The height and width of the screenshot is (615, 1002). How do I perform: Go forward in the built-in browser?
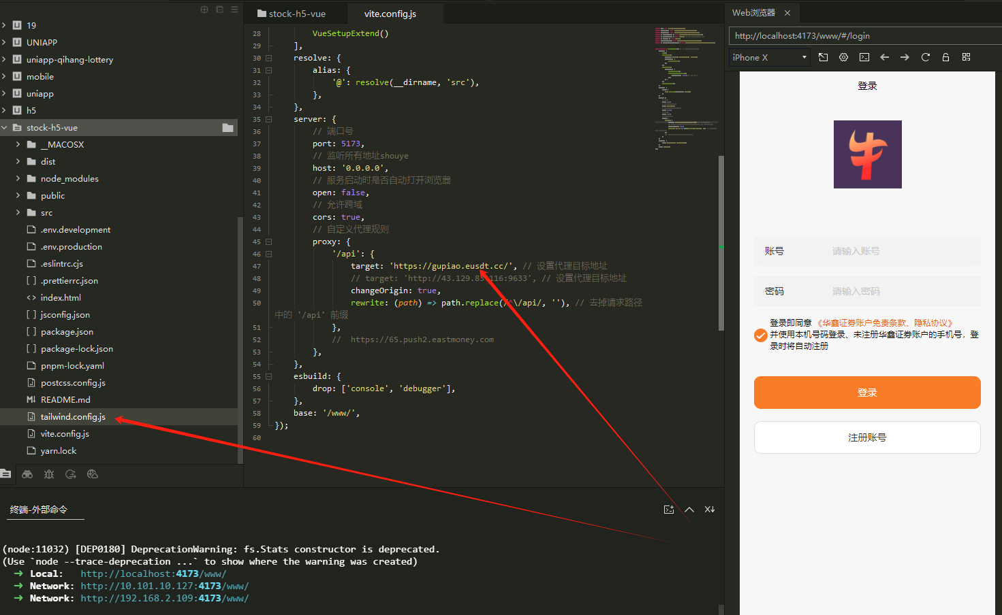905,57
